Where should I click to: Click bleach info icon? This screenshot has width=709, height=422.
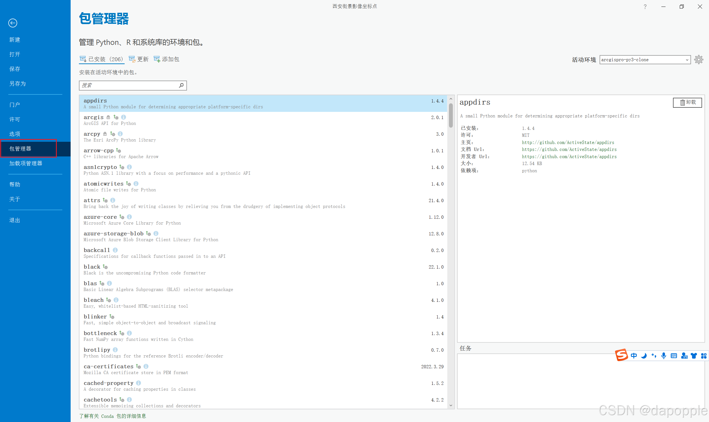(x=116, y=300)
